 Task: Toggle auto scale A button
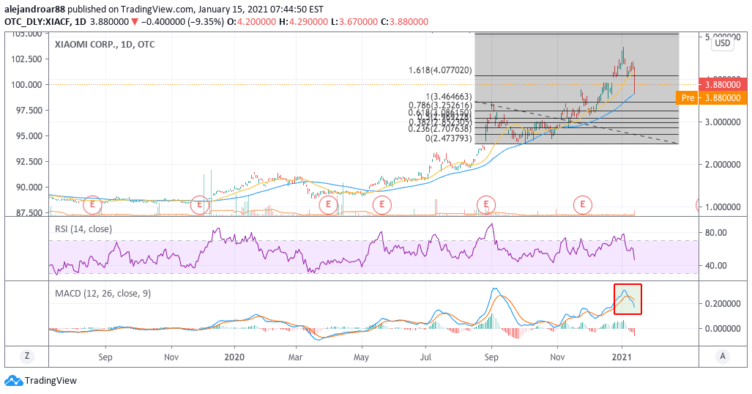point(723,356)
